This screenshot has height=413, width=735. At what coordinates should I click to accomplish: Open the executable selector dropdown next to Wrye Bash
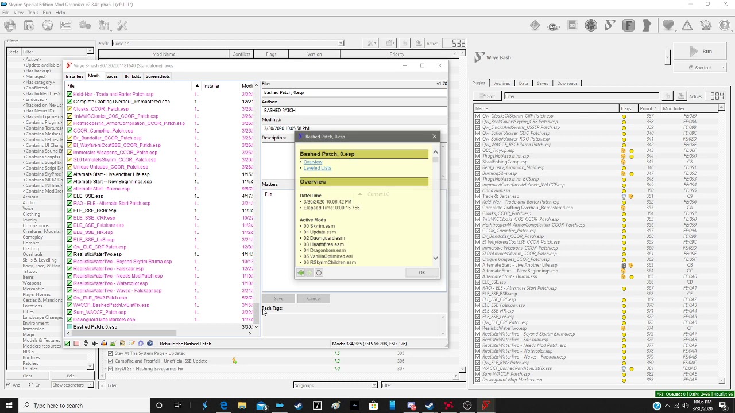click(667, 57)
